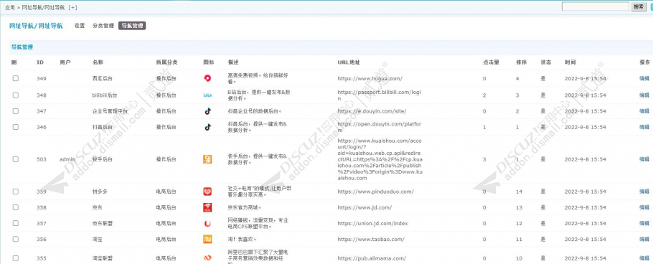653x264 pixels.
Task: Click the URL https://pub.alimama.com/
Action: [372, 258]
